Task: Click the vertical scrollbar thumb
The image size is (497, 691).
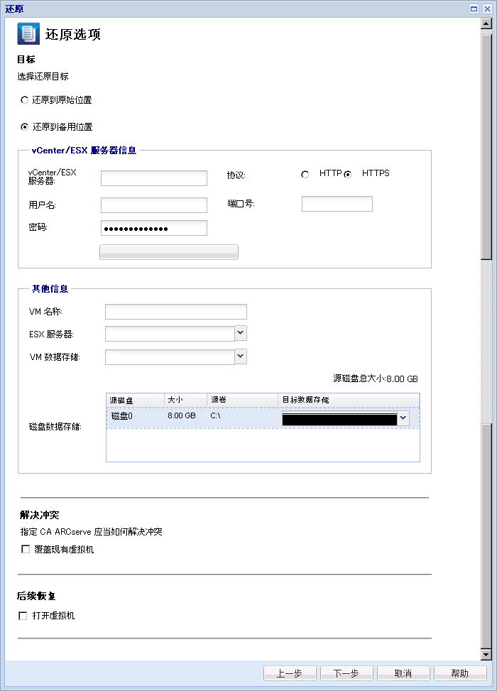Action: 486,148
